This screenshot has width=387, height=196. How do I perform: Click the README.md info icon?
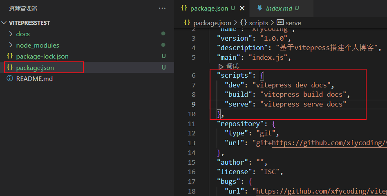click(10, 78)
